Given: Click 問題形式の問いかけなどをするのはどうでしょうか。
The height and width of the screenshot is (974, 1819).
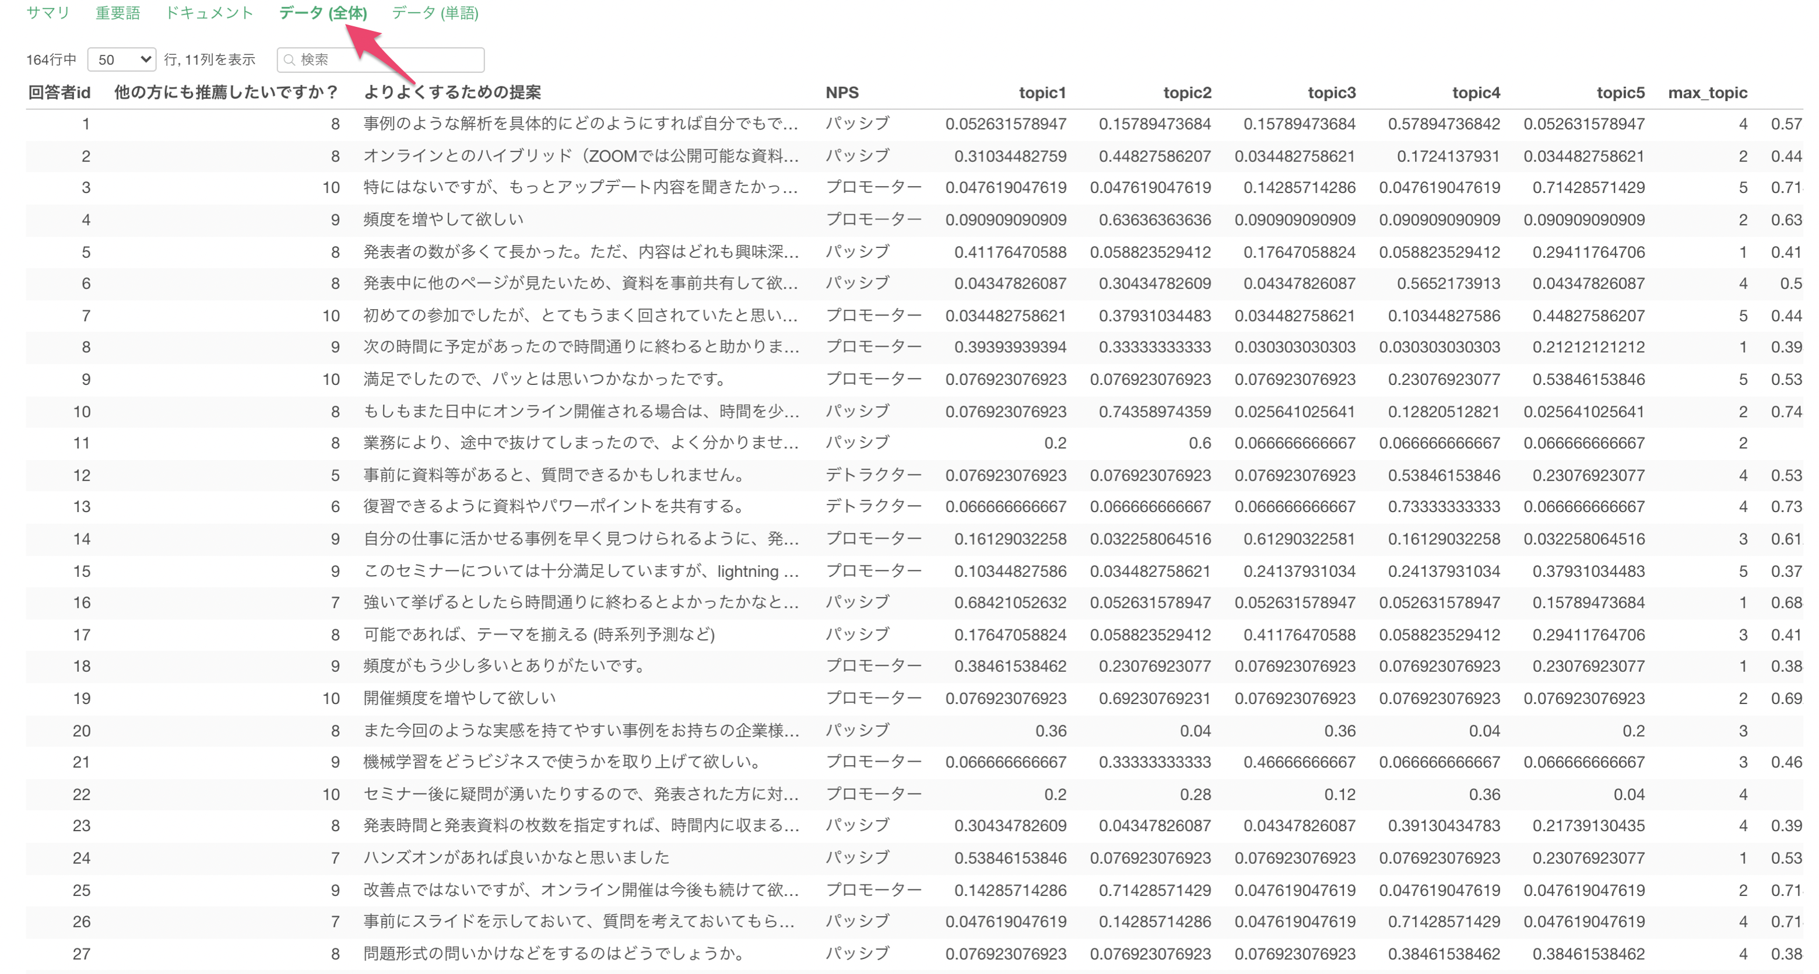Looking at the screenshot, I should (x=556, y=954).
